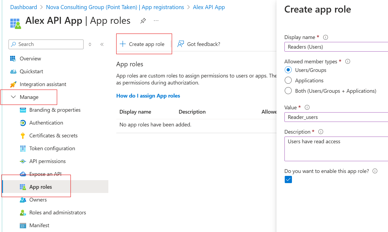
Task: Click the Display name info icon
Action: coord(325,37)
